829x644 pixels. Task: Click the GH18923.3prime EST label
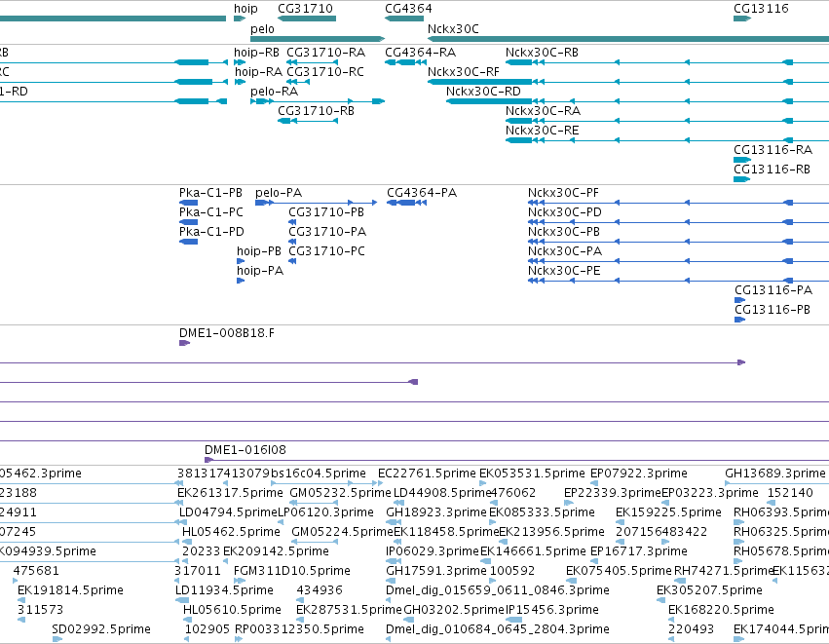pyautogui.click(x=436, y=512)
